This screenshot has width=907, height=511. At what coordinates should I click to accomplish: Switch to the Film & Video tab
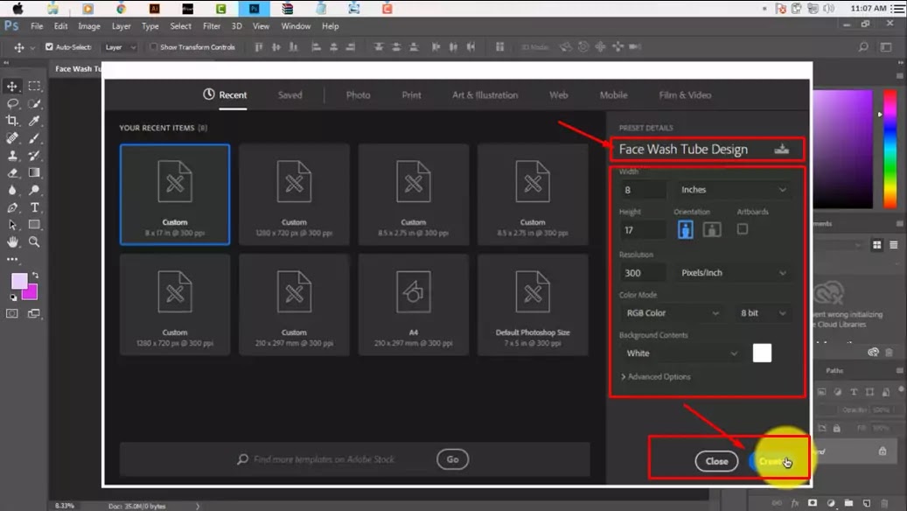(685, 94)
